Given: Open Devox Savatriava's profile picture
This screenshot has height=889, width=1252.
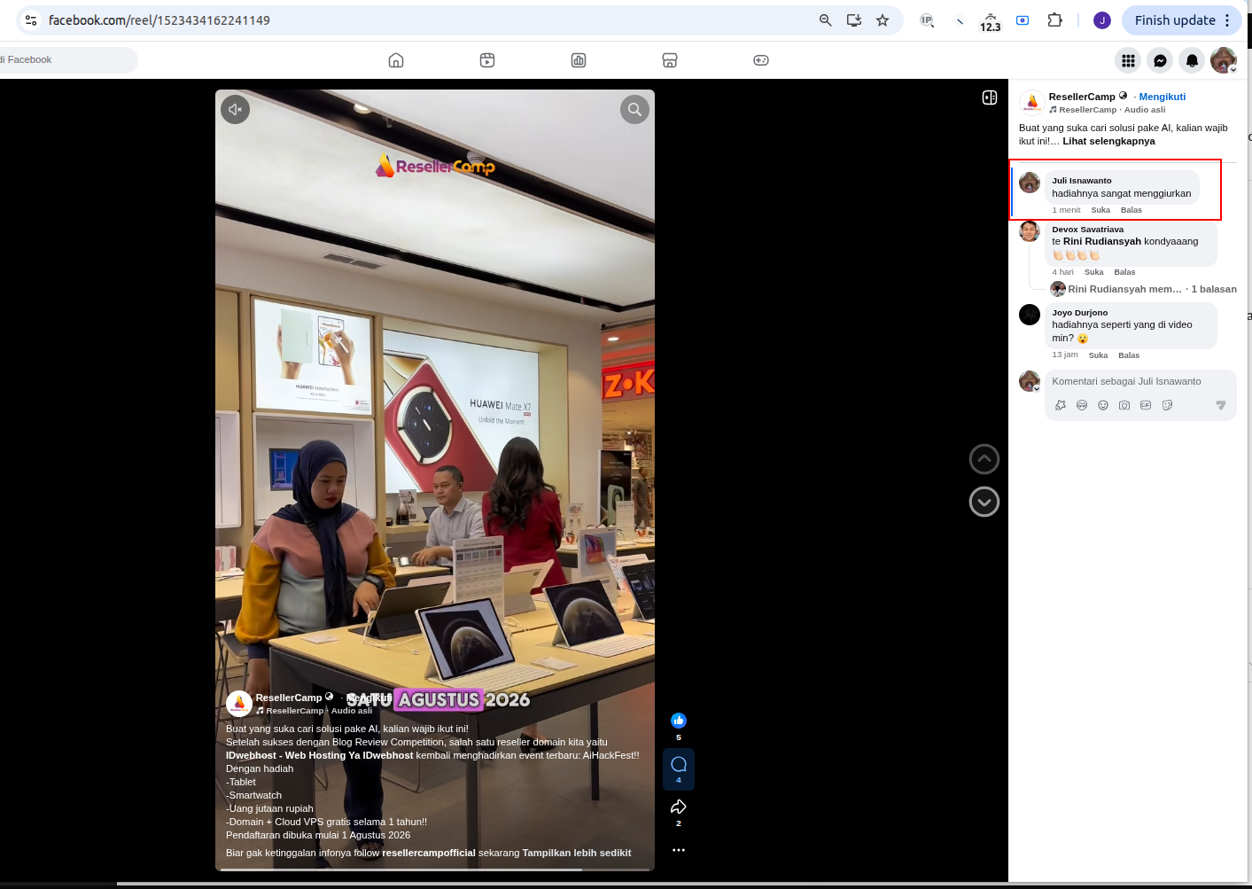Looking at the screenshot, I should coord(1030,231).
